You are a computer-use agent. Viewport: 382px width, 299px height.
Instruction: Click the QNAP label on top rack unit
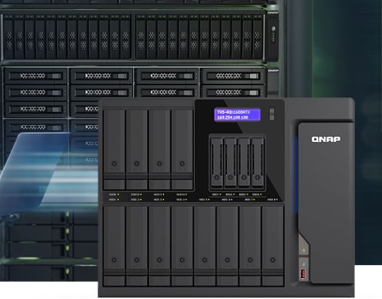273,12
